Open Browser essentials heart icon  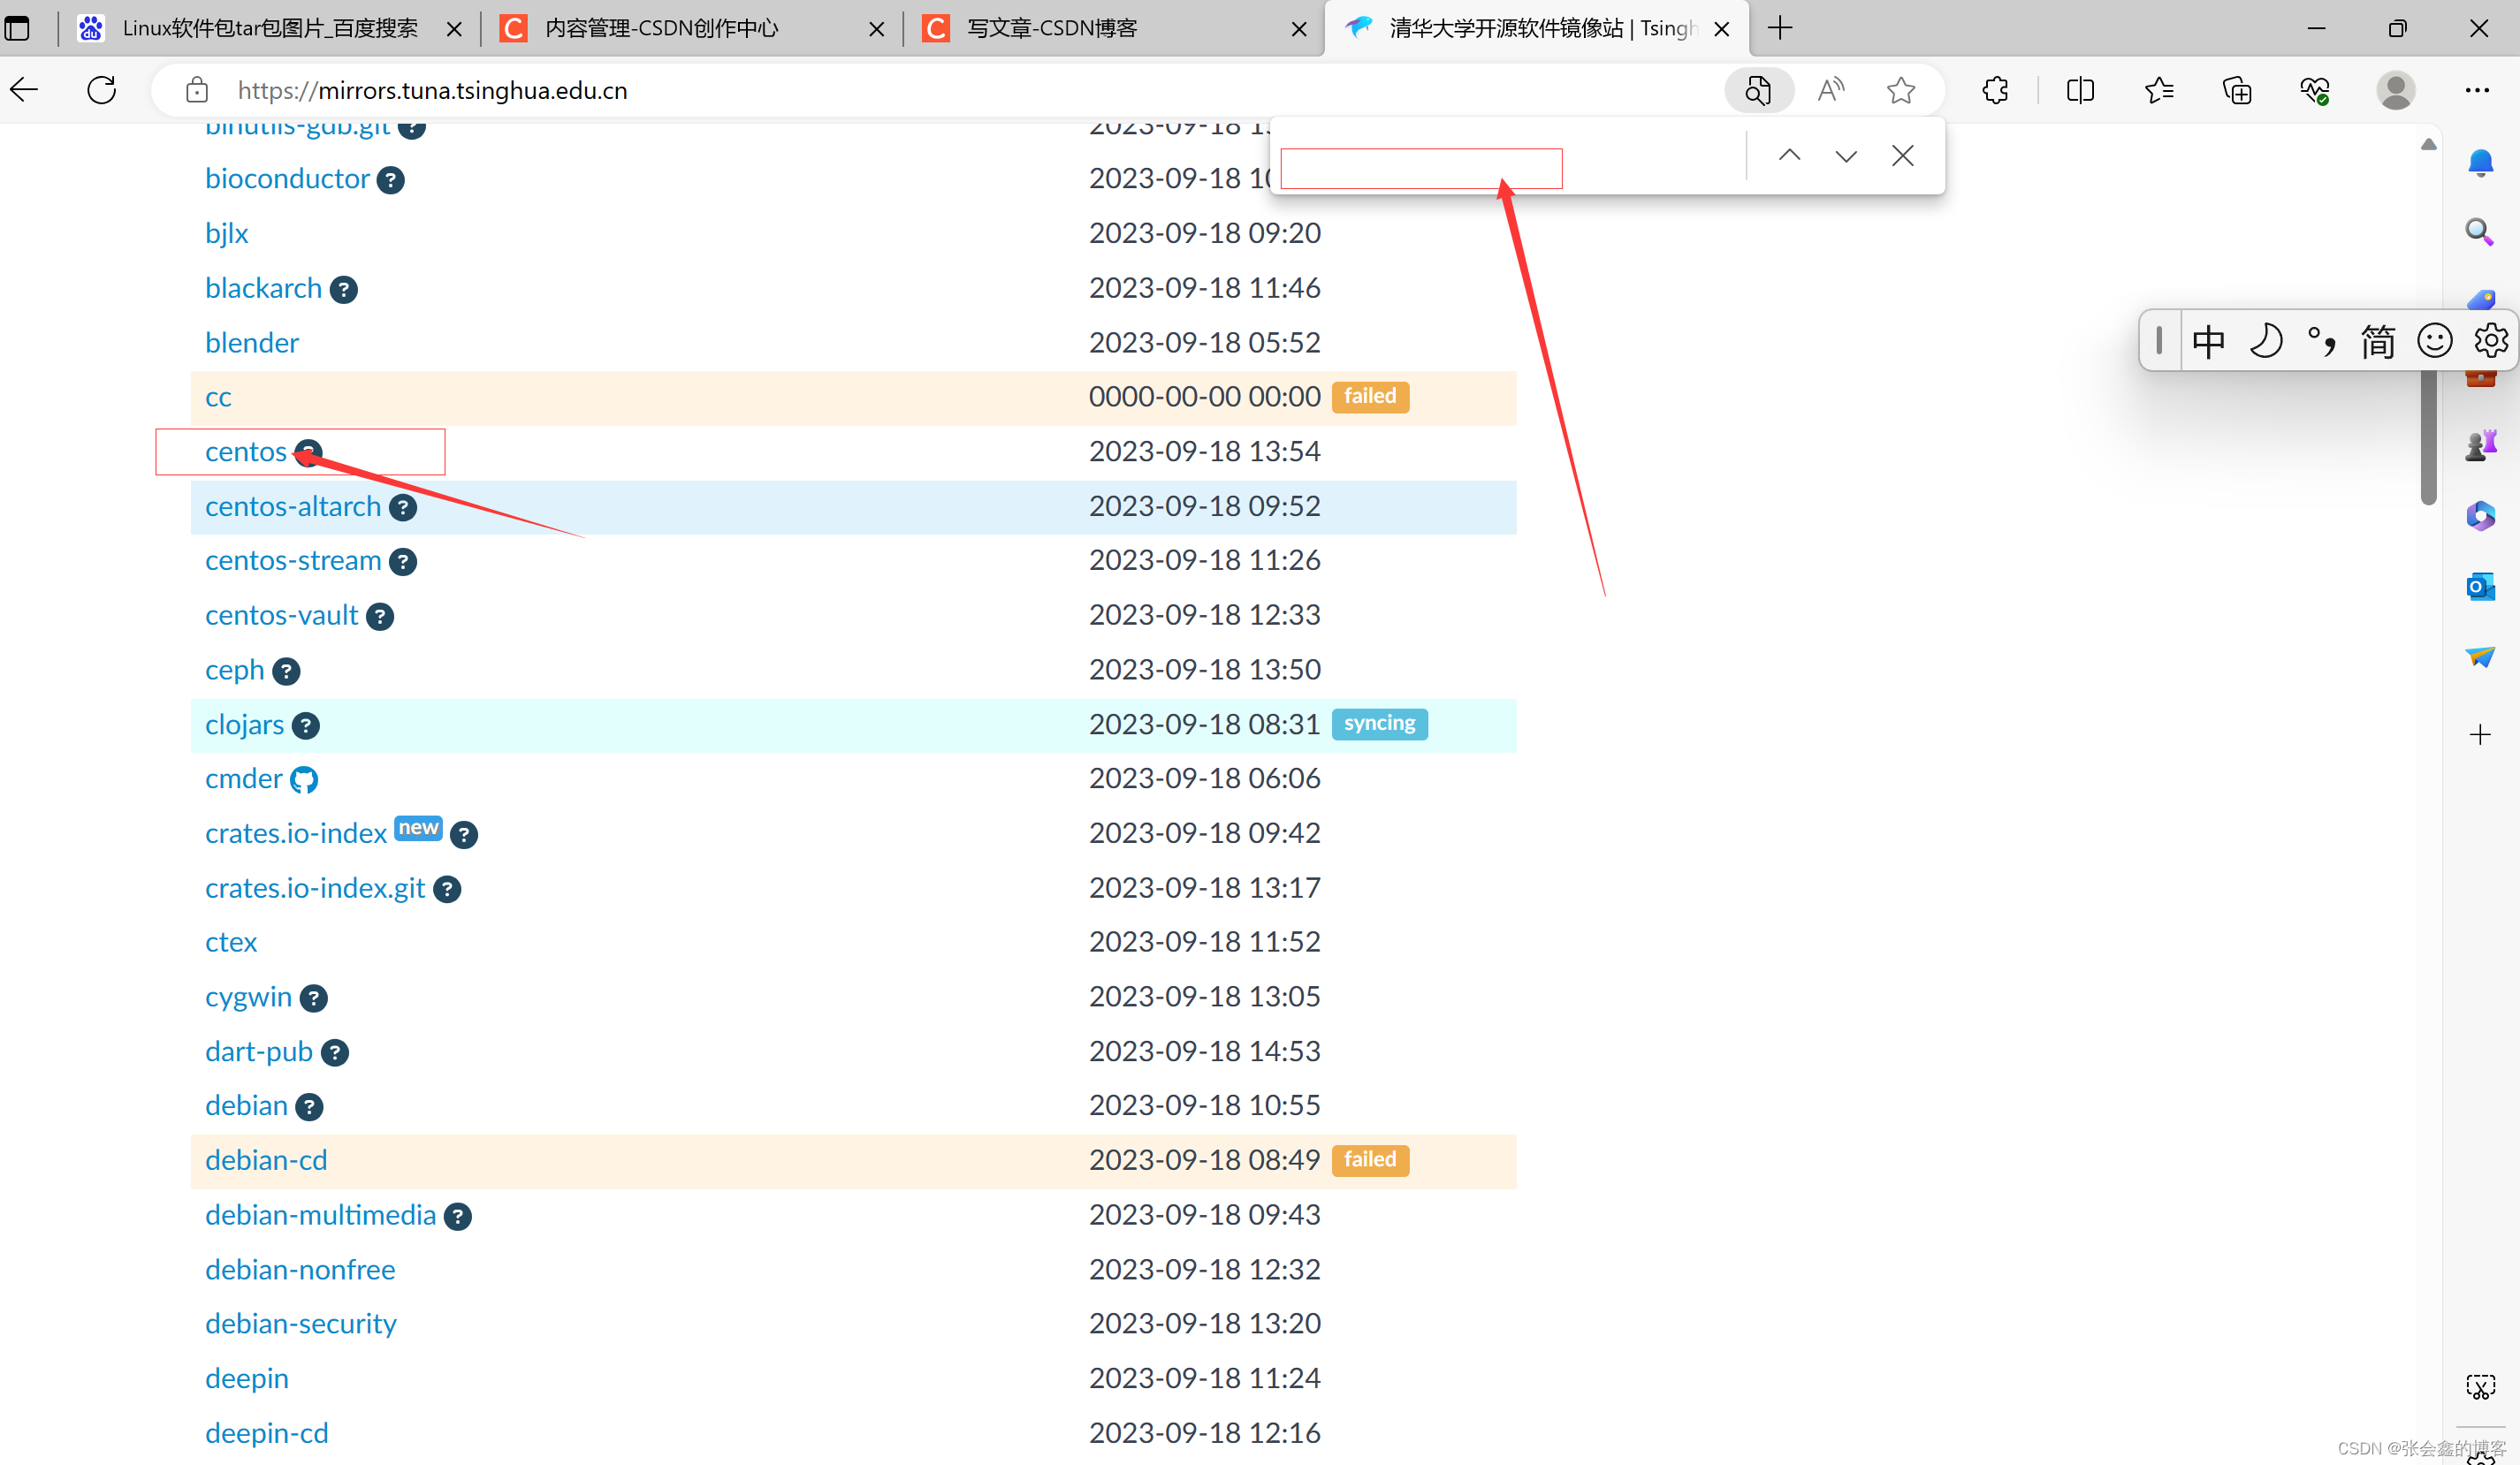(2315, 90)
